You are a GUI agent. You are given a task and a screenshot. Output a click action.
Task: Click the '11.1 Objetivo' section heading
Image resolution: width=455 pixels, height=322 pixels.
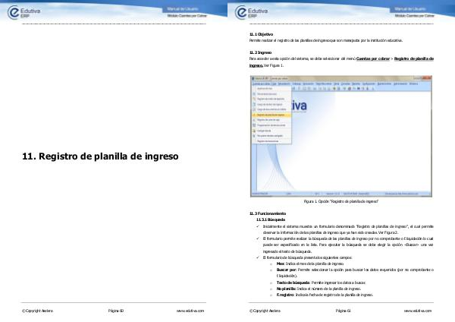261,34
